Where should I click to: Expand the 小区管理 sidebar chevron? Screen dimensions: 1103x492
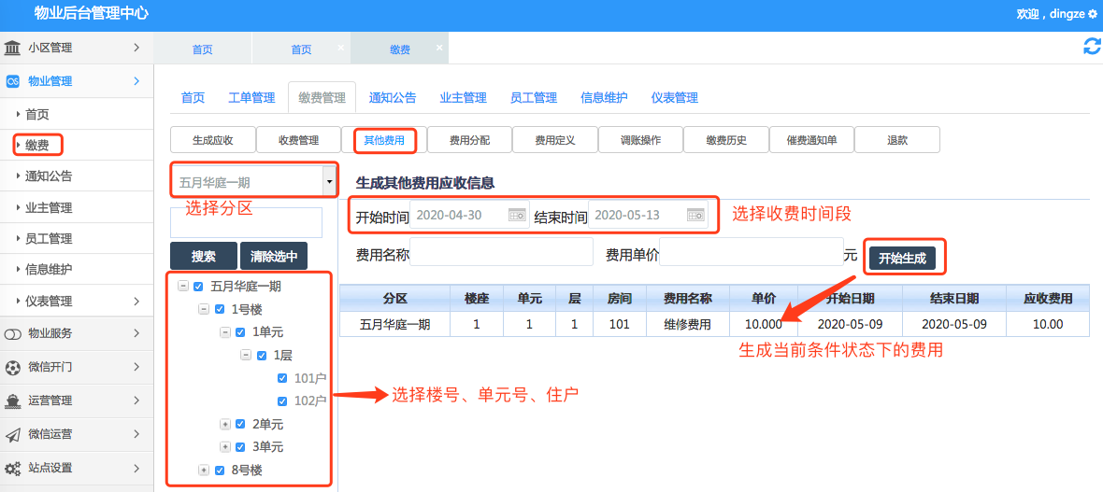coord(136,48)
